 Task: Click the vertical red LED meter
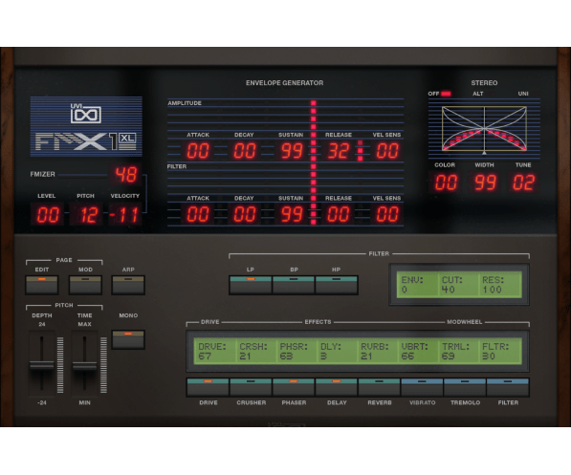click(x=313, y=162)
